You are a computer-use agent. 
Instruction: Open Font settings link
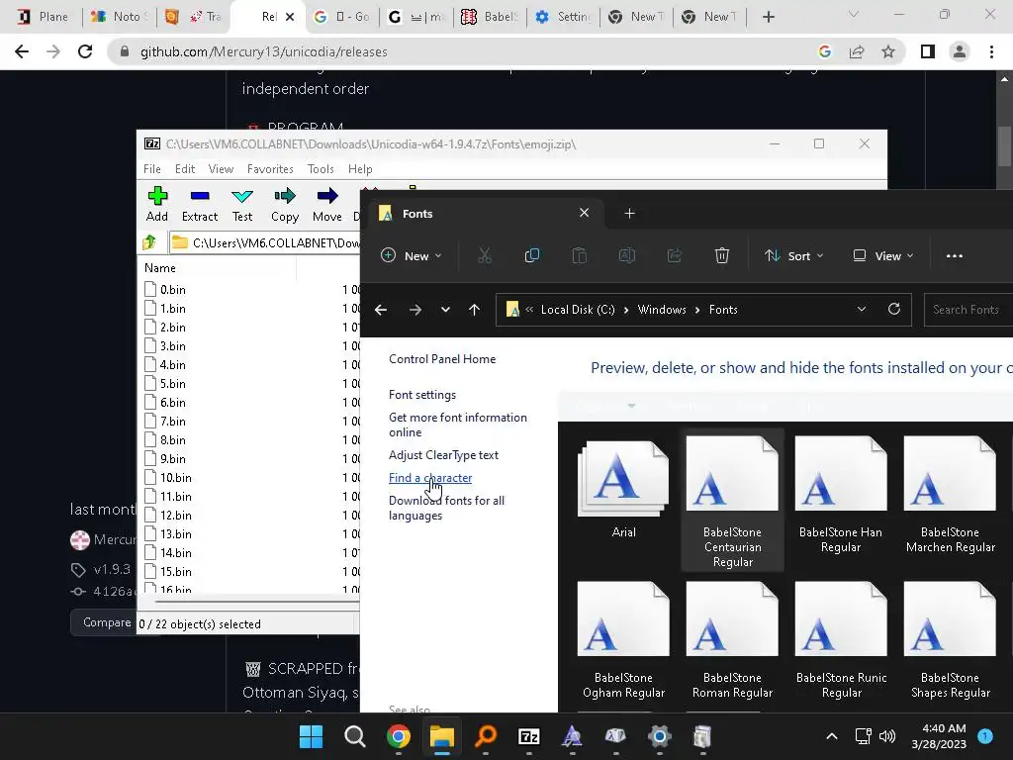pyautogui.click(x=421, y=394)
